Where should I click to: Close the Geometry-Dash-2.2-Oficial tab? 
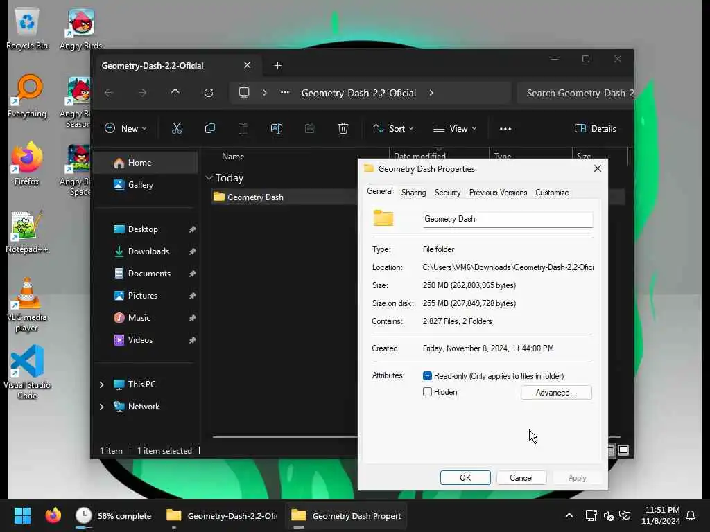(x=248, y=65)
